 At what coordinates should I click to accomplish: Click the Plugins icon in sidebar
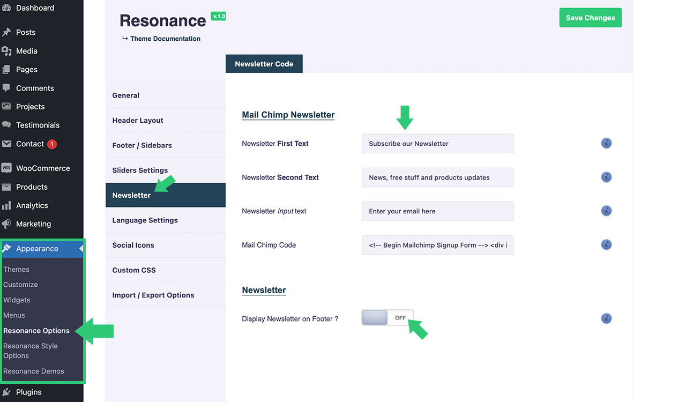pos(6,392)
